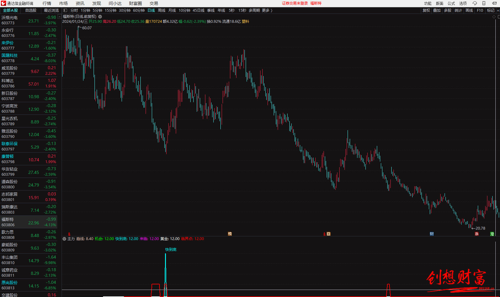Open the 福斯特 chart title dropdown arrow
The height and width of the screenshot is (297, 500).
[x=100, y=17]
